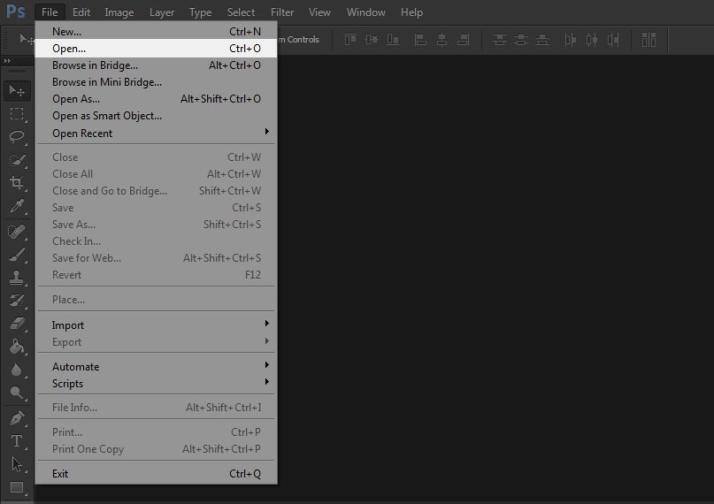
Task: Select the History Brush tool
Action: 17,301
